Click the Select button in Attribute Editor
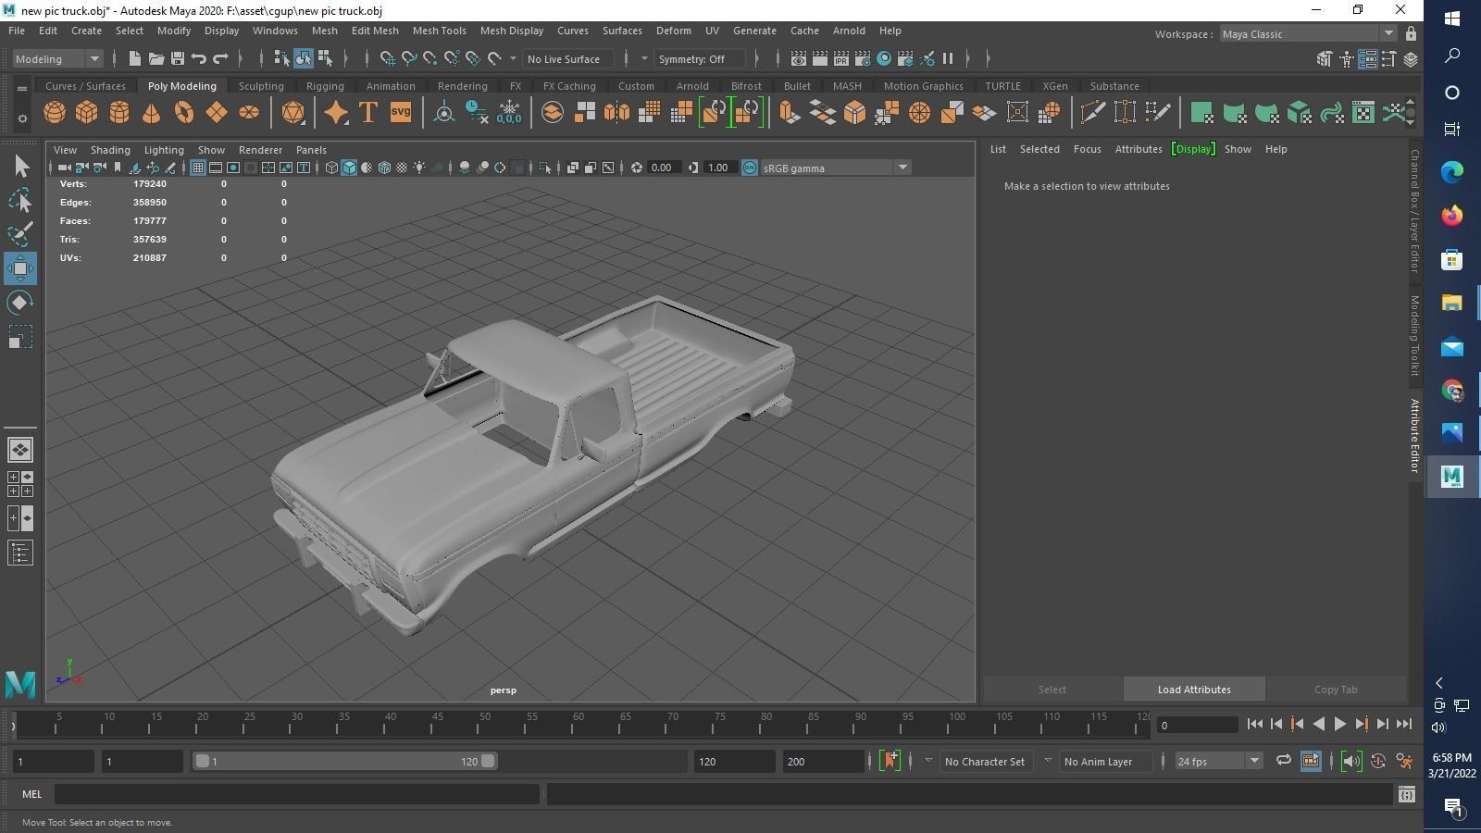 click(1052, 690)
